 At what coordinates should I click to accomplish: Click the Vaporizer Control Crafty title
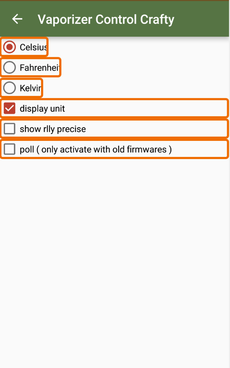pyautogui.click(x=106, y=19)
